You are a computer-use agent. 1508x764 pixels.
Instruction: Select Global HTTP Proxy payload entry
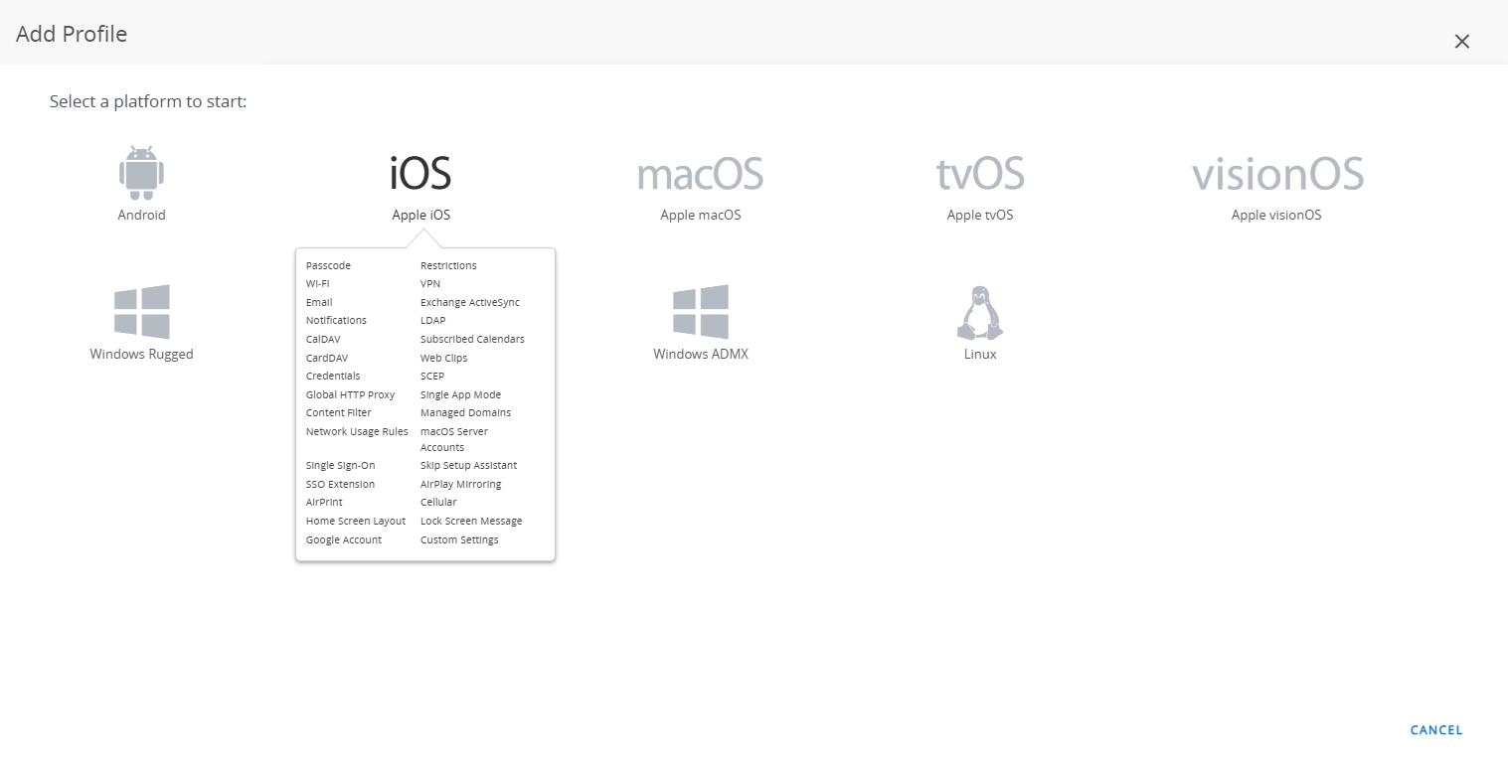tap(350, 394)
